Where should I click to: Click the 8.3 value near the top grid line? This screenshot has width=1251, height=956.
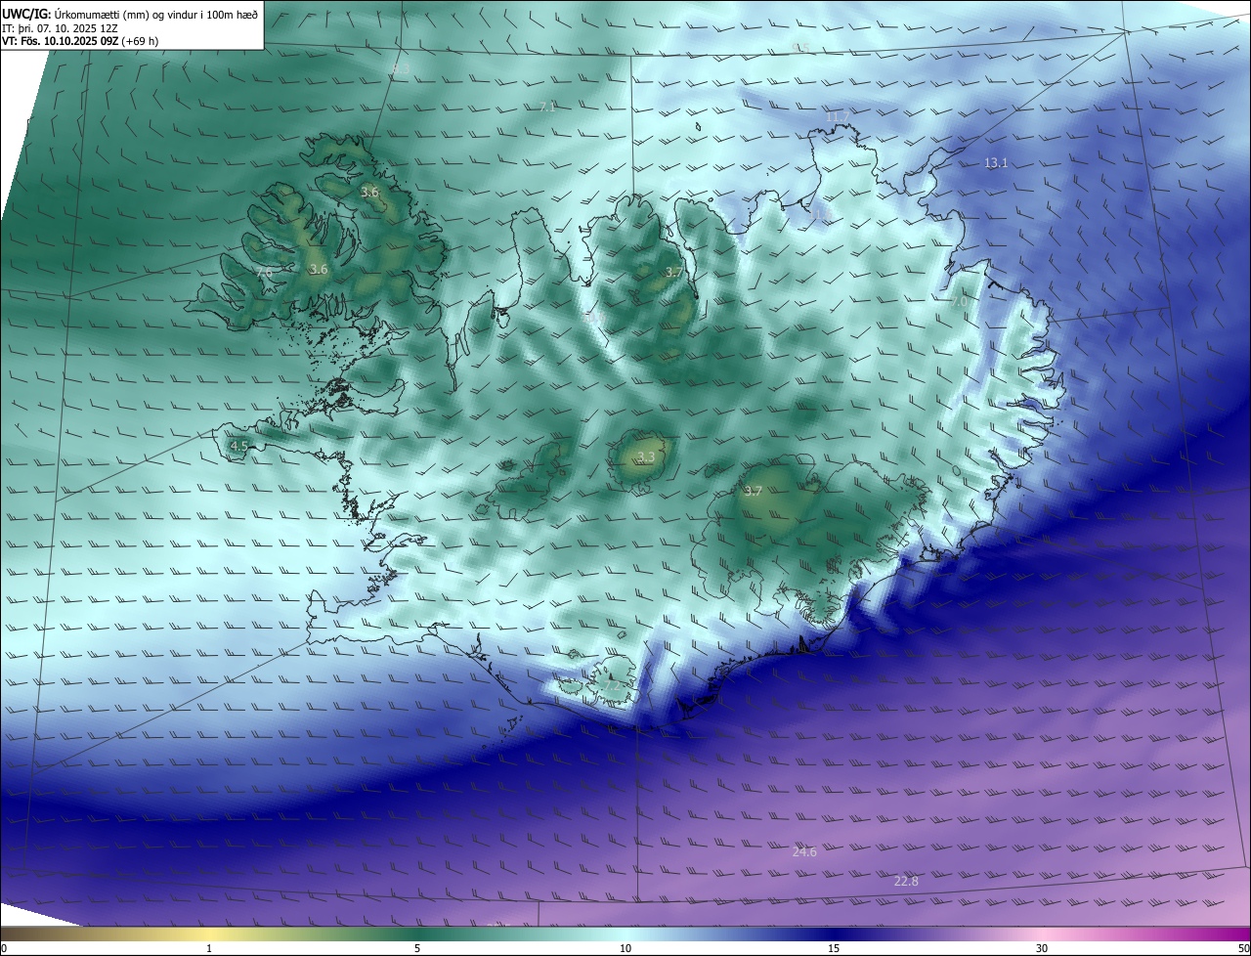[x=401, y=69]
